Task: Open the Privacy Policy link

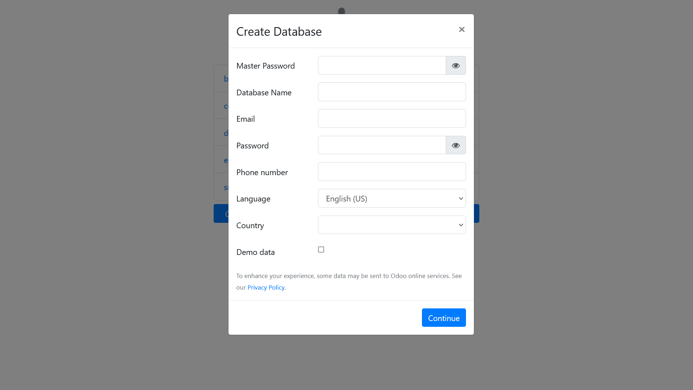Action: [x=266, y=287]
